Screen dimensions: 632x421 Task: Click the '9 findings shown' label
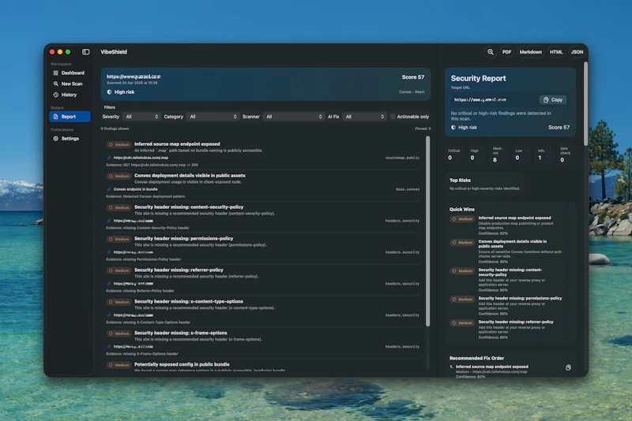tap(115, 129)
